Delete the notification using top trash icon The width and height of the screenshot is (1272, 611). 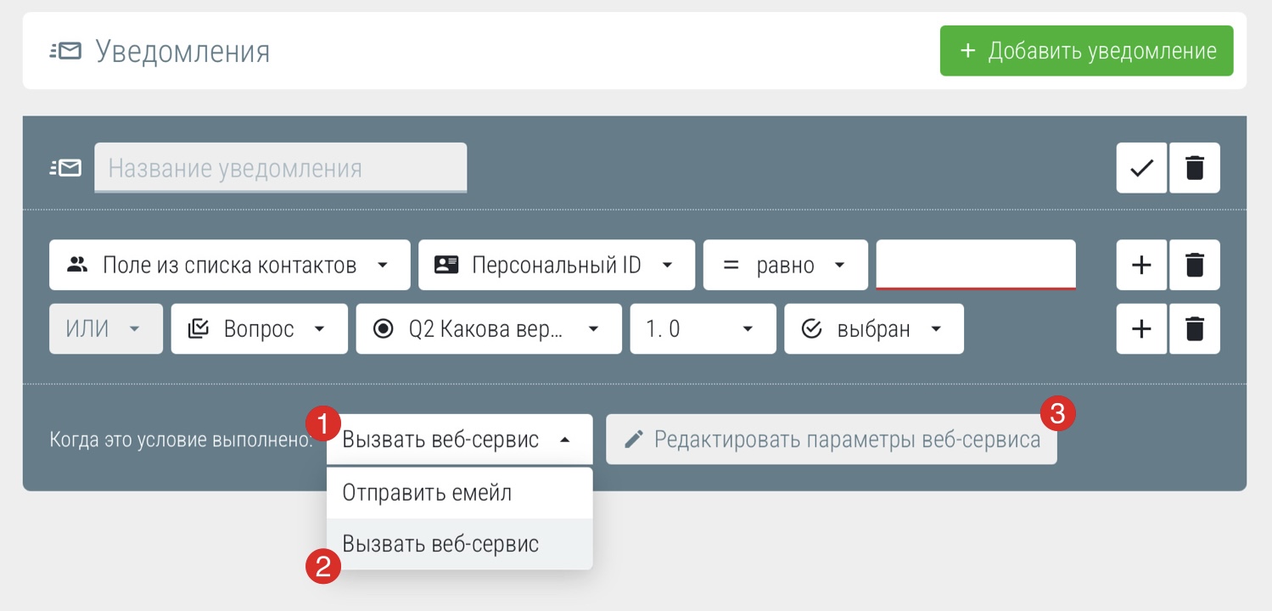click(1194, 168)
